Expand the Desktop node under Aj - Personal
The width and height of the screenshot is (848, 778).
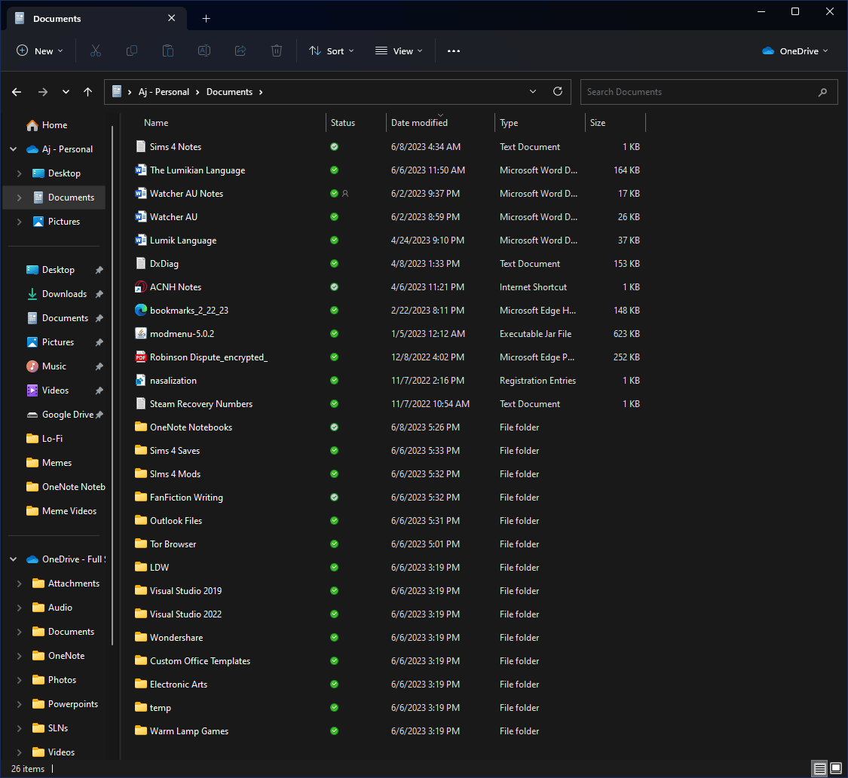tap(20, 173)
